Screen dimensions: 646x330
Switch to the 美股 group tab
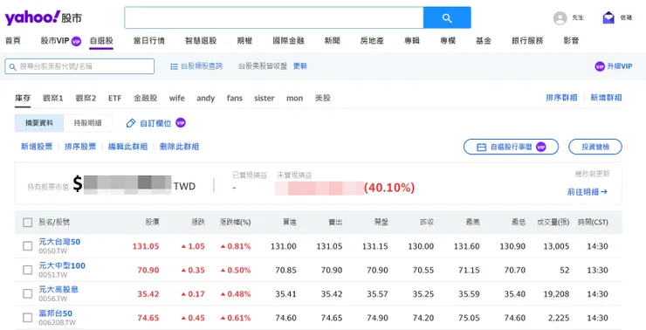pyautogui.click(x=323, y=98)
